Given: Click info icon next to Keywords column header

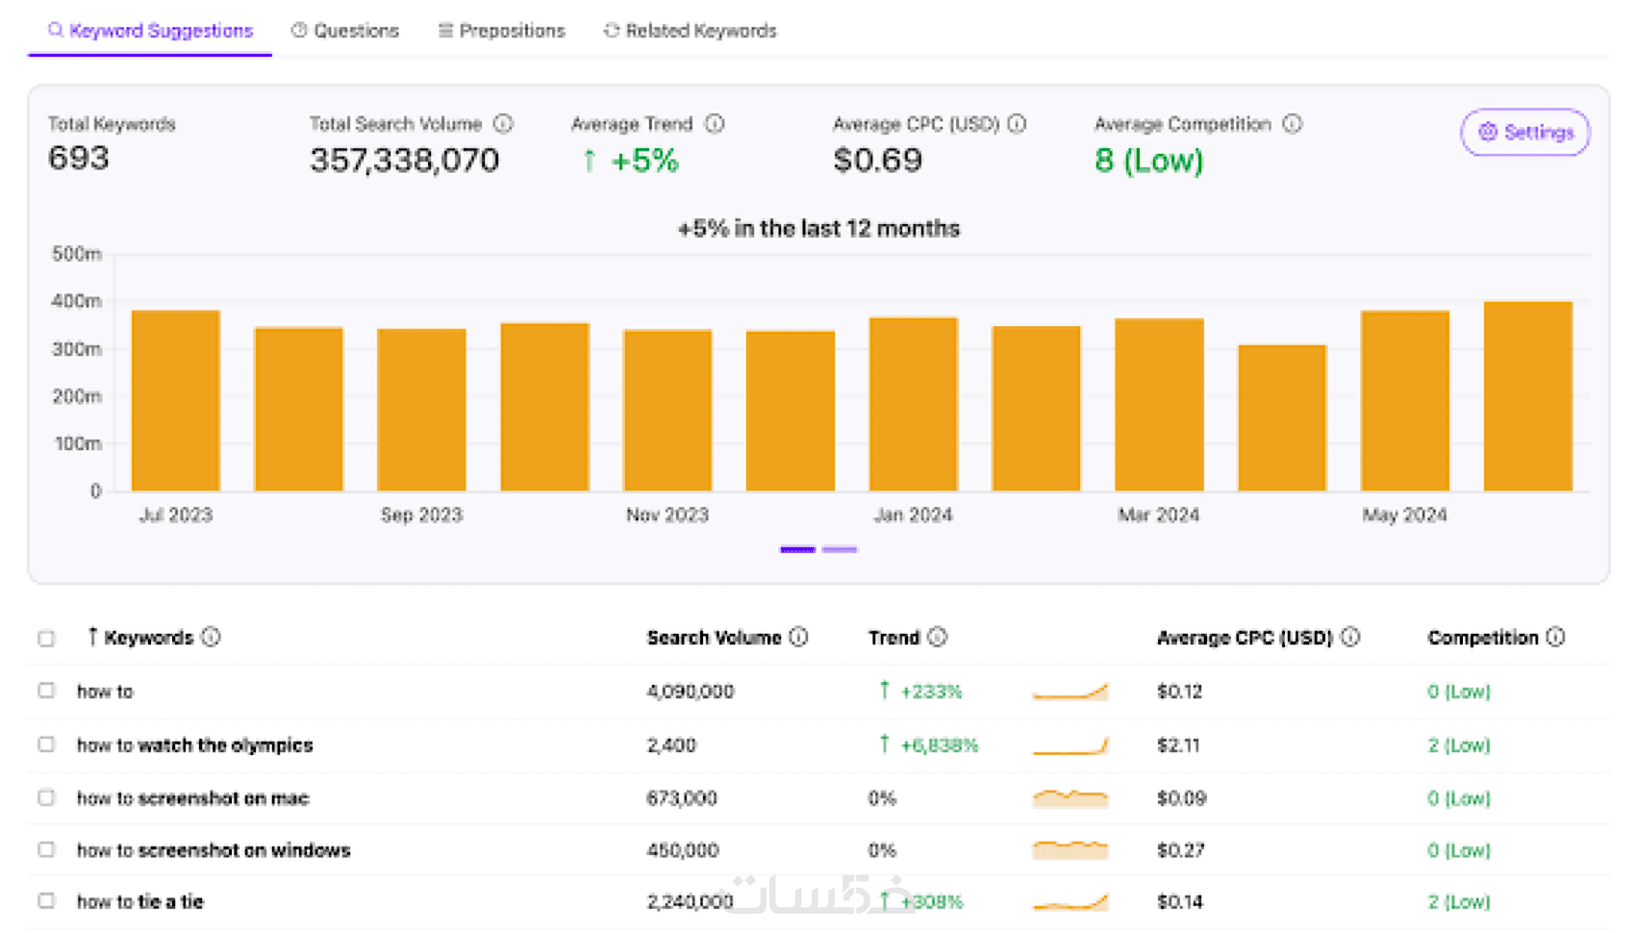Looking at the screenshot, I should point(212,637).
